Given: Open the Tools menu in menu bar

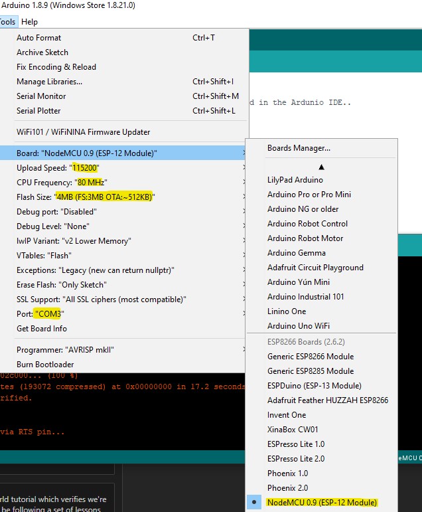Looking at the screenshot, I should (8, 22).
